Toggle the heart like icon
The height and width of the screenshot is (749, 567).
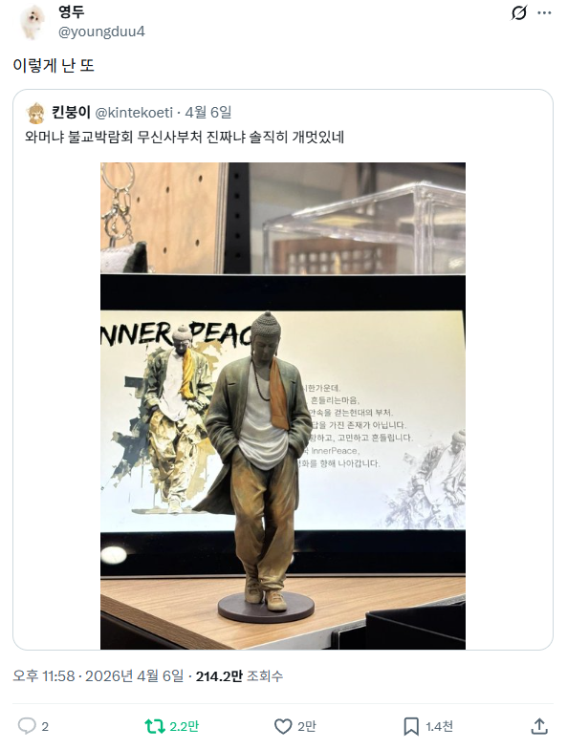pos(283,726)
